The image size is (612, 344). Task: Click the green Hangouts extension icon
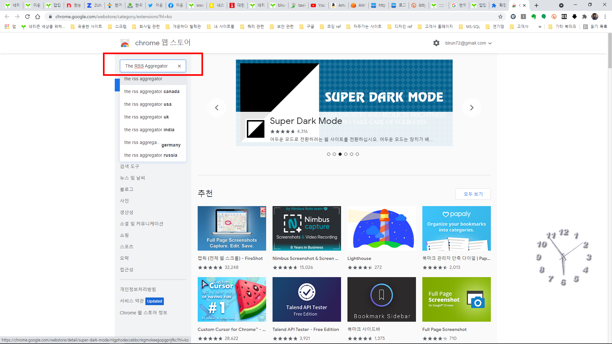point(544,17)
